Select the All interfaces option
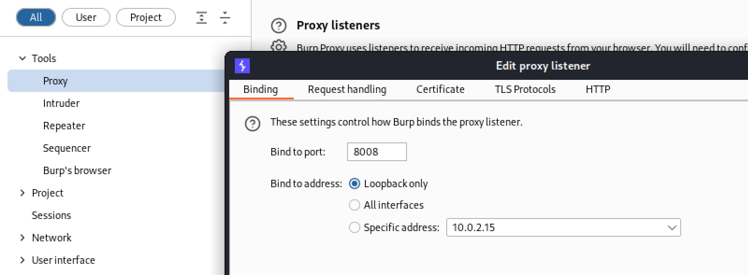 point(355,205)
